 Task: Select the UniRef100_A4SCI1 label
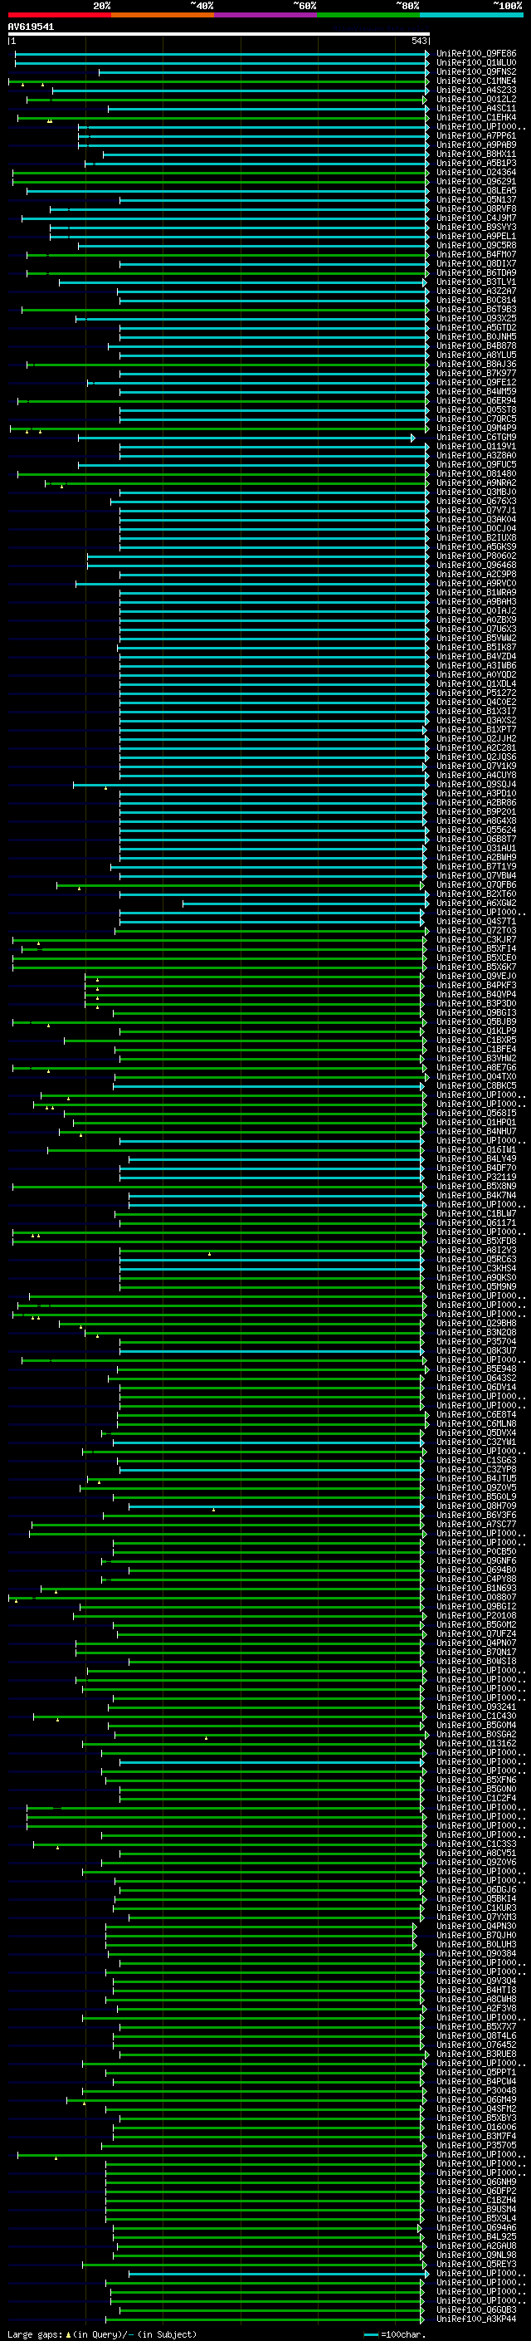tap(475, 108)
